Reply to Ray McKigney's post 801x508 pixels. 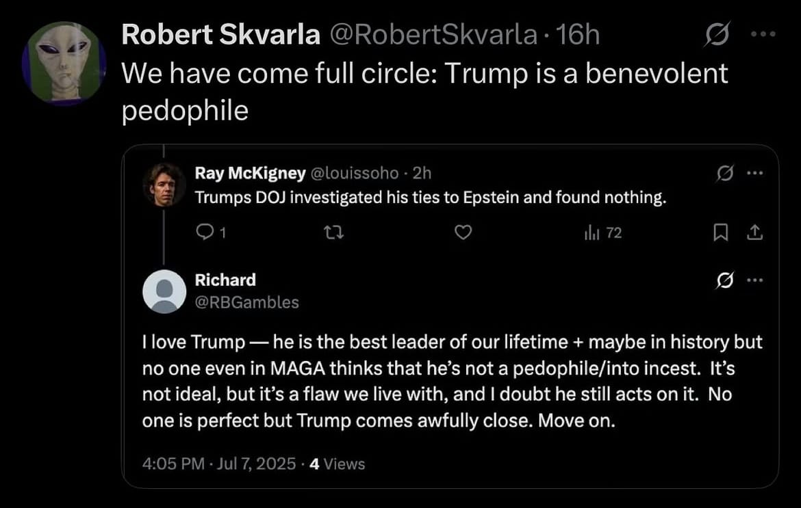coord(204,234)
